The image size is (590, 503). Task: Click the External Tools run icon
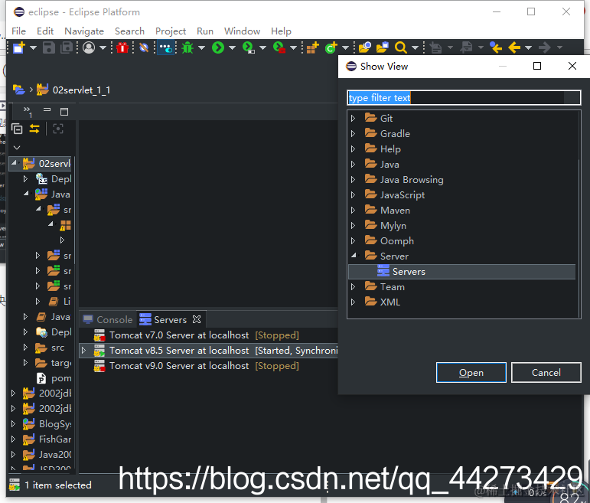coord(279,47)
